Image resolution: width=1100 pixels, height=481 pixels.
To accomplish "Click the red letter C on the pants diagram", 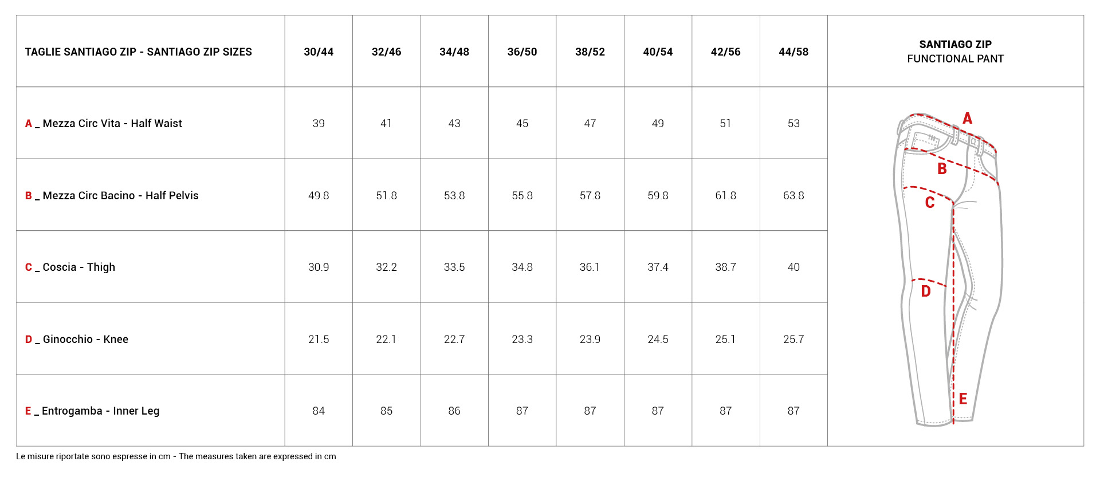I will [x=930, y=203].
